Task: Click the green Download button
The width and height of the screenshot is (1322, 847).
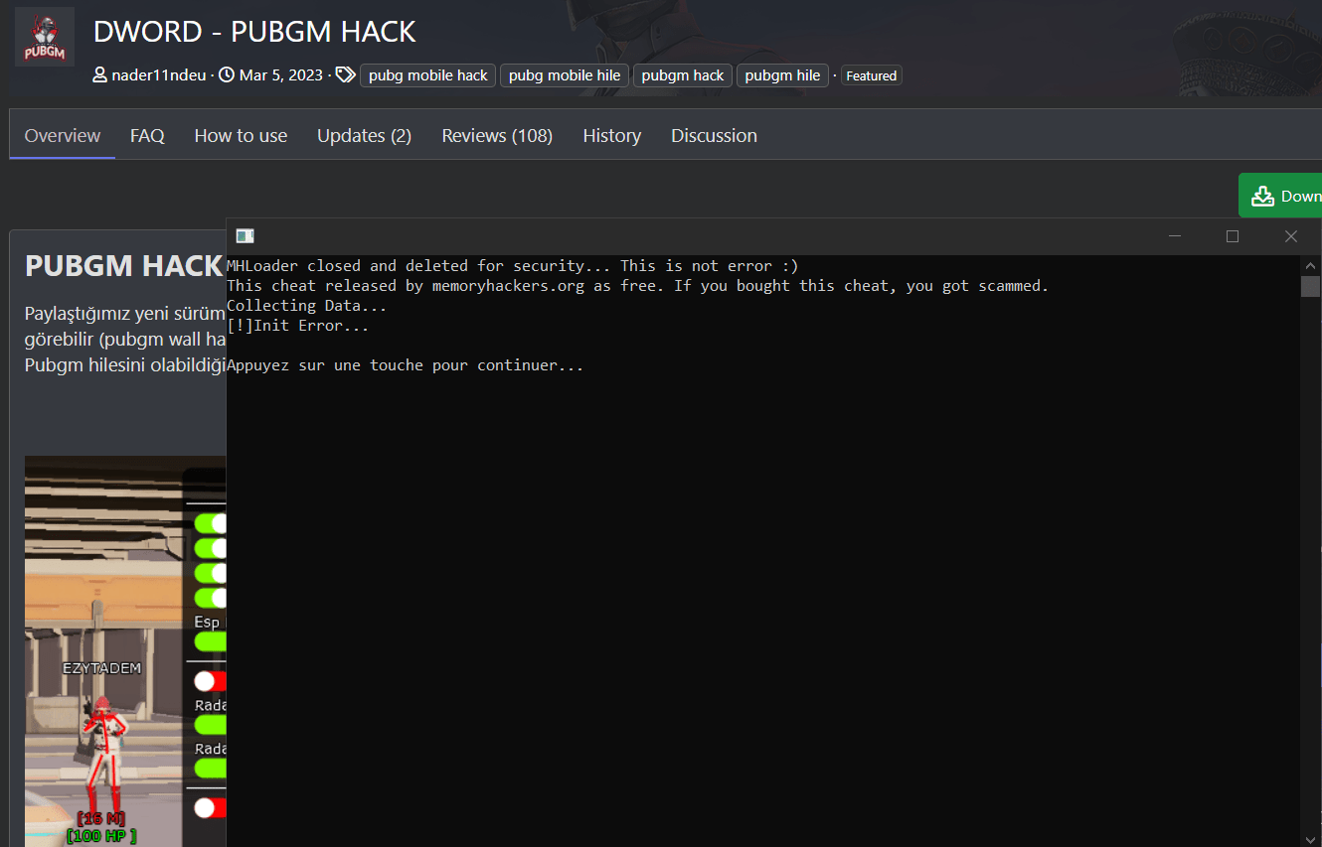Action: pos(1280,196)
